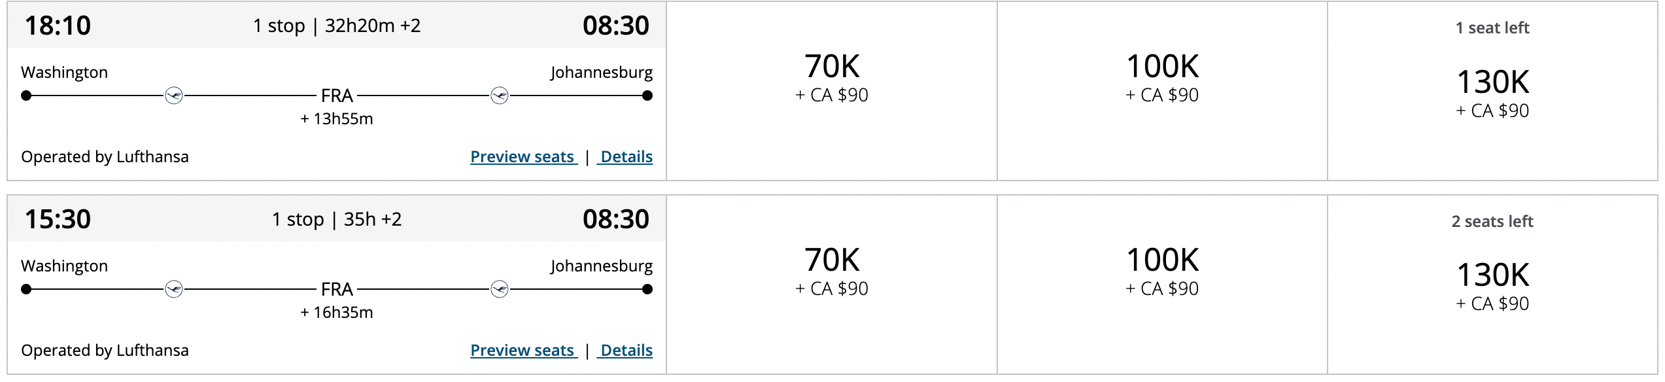Click Johannesburg destination dot on 15:30 flight
This screenshot has height=382, width=1665.
coord(647,289)
